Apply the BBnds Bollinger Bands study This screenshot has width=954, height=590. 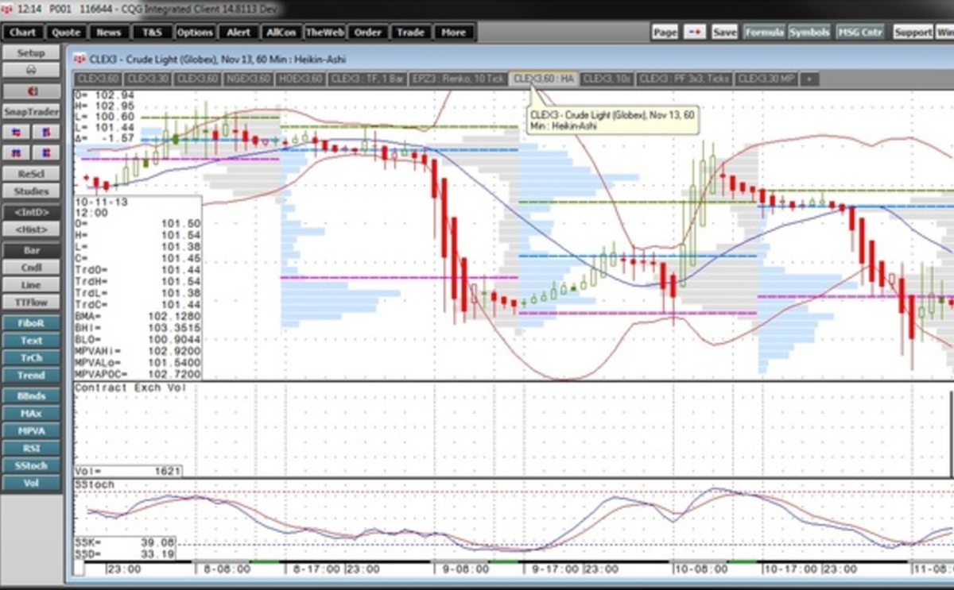click(x=32, y=395)
